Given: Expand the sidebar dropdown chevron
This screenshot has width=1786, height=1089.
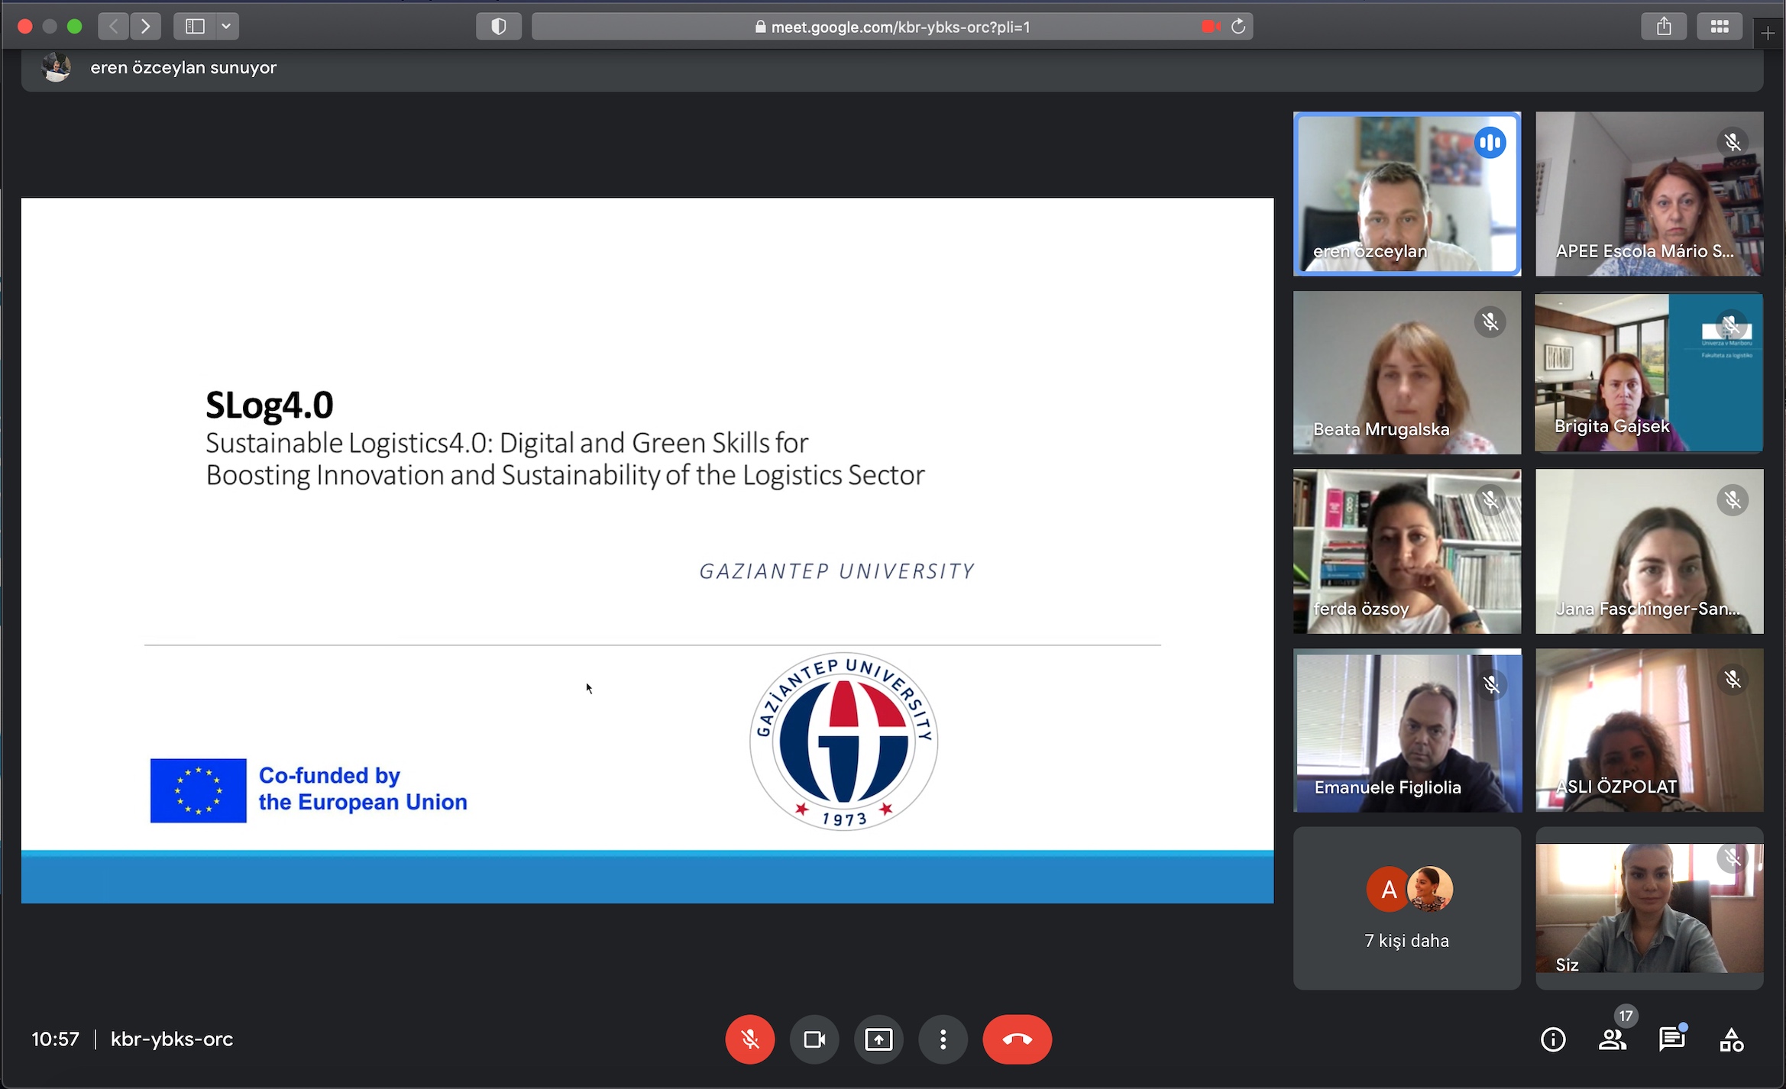Looking at the screenshot, I should (x=226, y=27).
